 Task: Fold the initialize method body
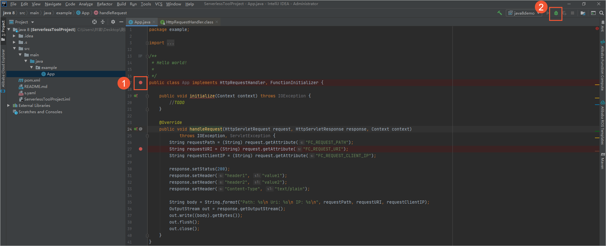tap(147, 96)
